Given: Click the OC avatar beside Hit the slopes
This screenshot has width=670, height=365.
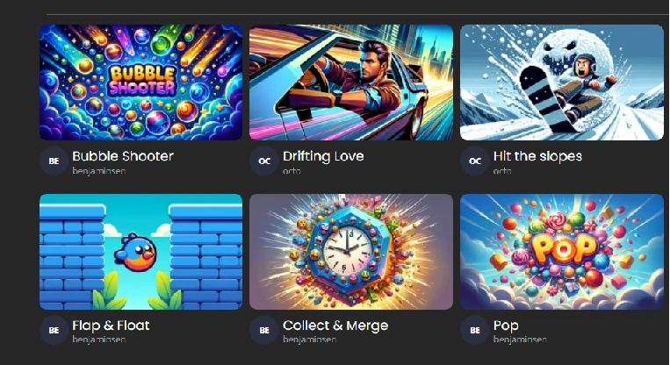Looking at the screenshot, I should [x=475, y=161].
